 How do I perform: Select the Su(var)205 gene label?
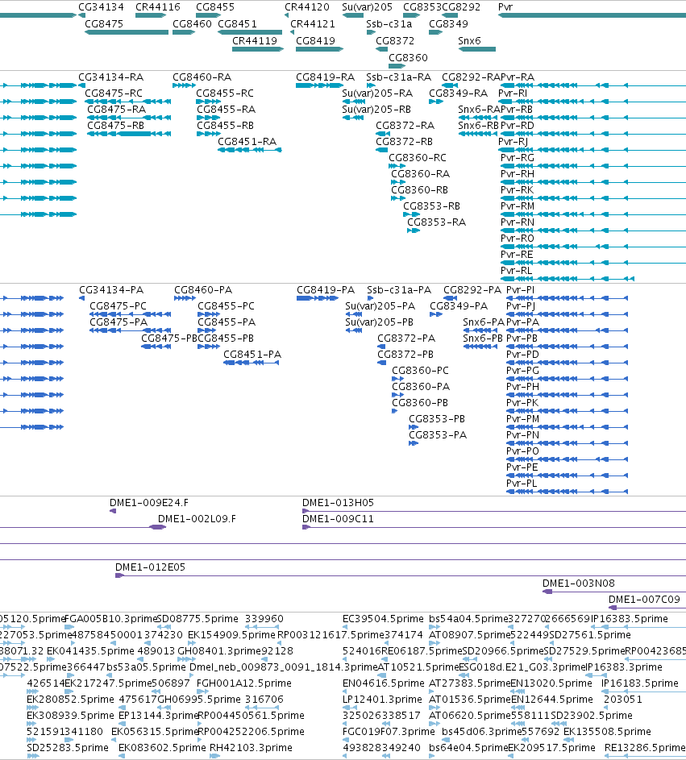(367, 7)
